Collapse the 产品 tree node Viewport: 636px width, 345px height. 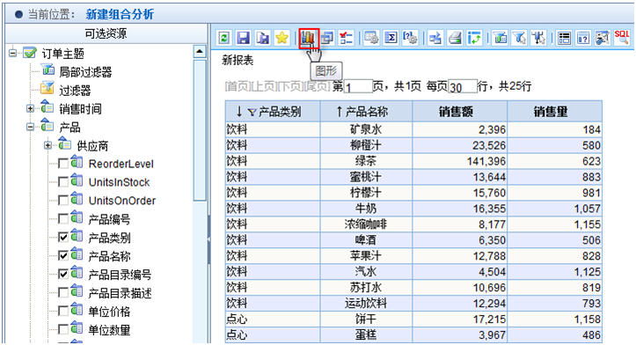(30, 127)
